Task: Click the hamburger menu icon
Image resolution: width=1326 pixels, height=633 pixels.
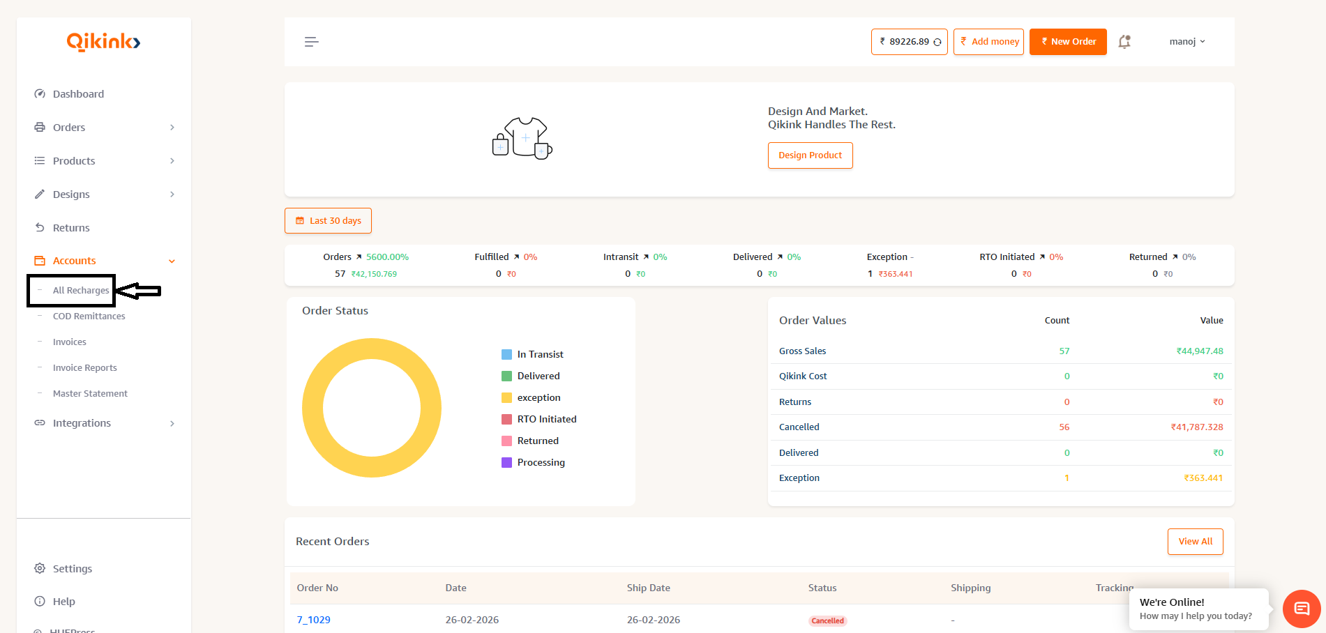Action: (311, 42)
